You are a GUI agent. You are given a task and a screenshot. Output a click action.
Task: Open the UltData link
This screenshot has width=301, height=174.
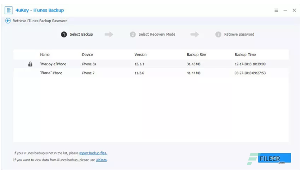pos(101,160)
